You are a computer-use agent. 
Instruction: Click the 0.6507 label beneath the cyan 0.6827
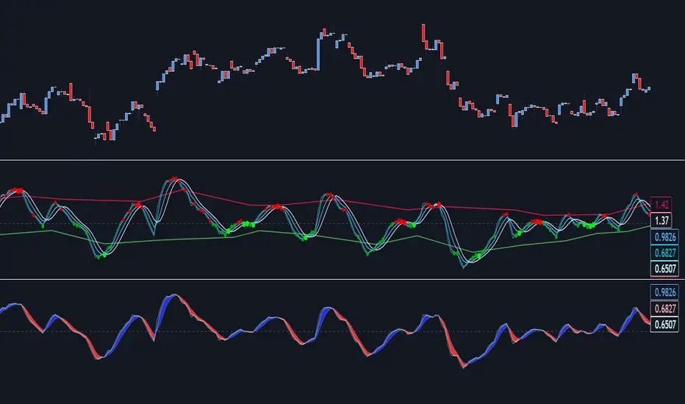pos(664,269)
